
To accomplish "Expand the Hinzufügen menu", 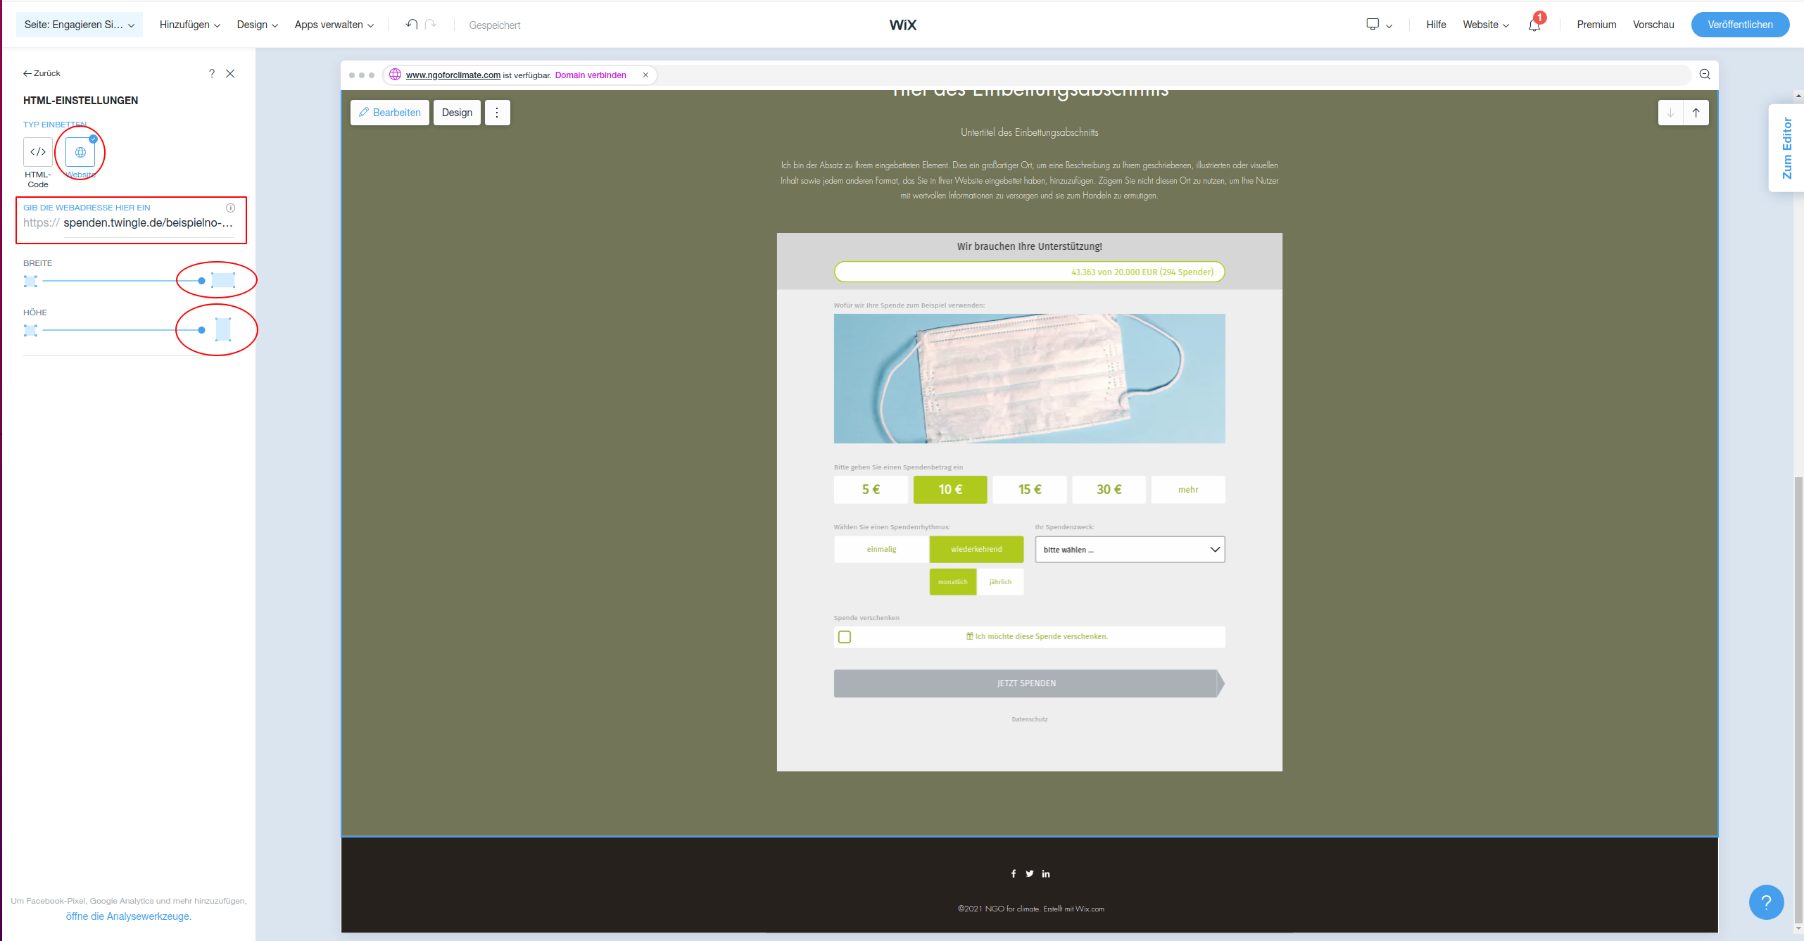I will click(x=190, y=25).
